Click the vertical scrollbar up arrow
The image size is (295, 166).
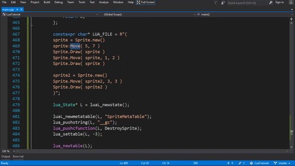coord(291,23)
